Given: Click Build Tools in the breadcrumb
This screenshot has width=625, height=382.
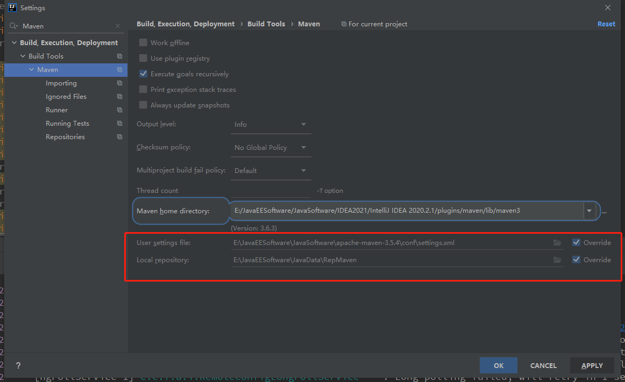Looking at the screenshot, I should pyautogui.click(x=266, y=24).
